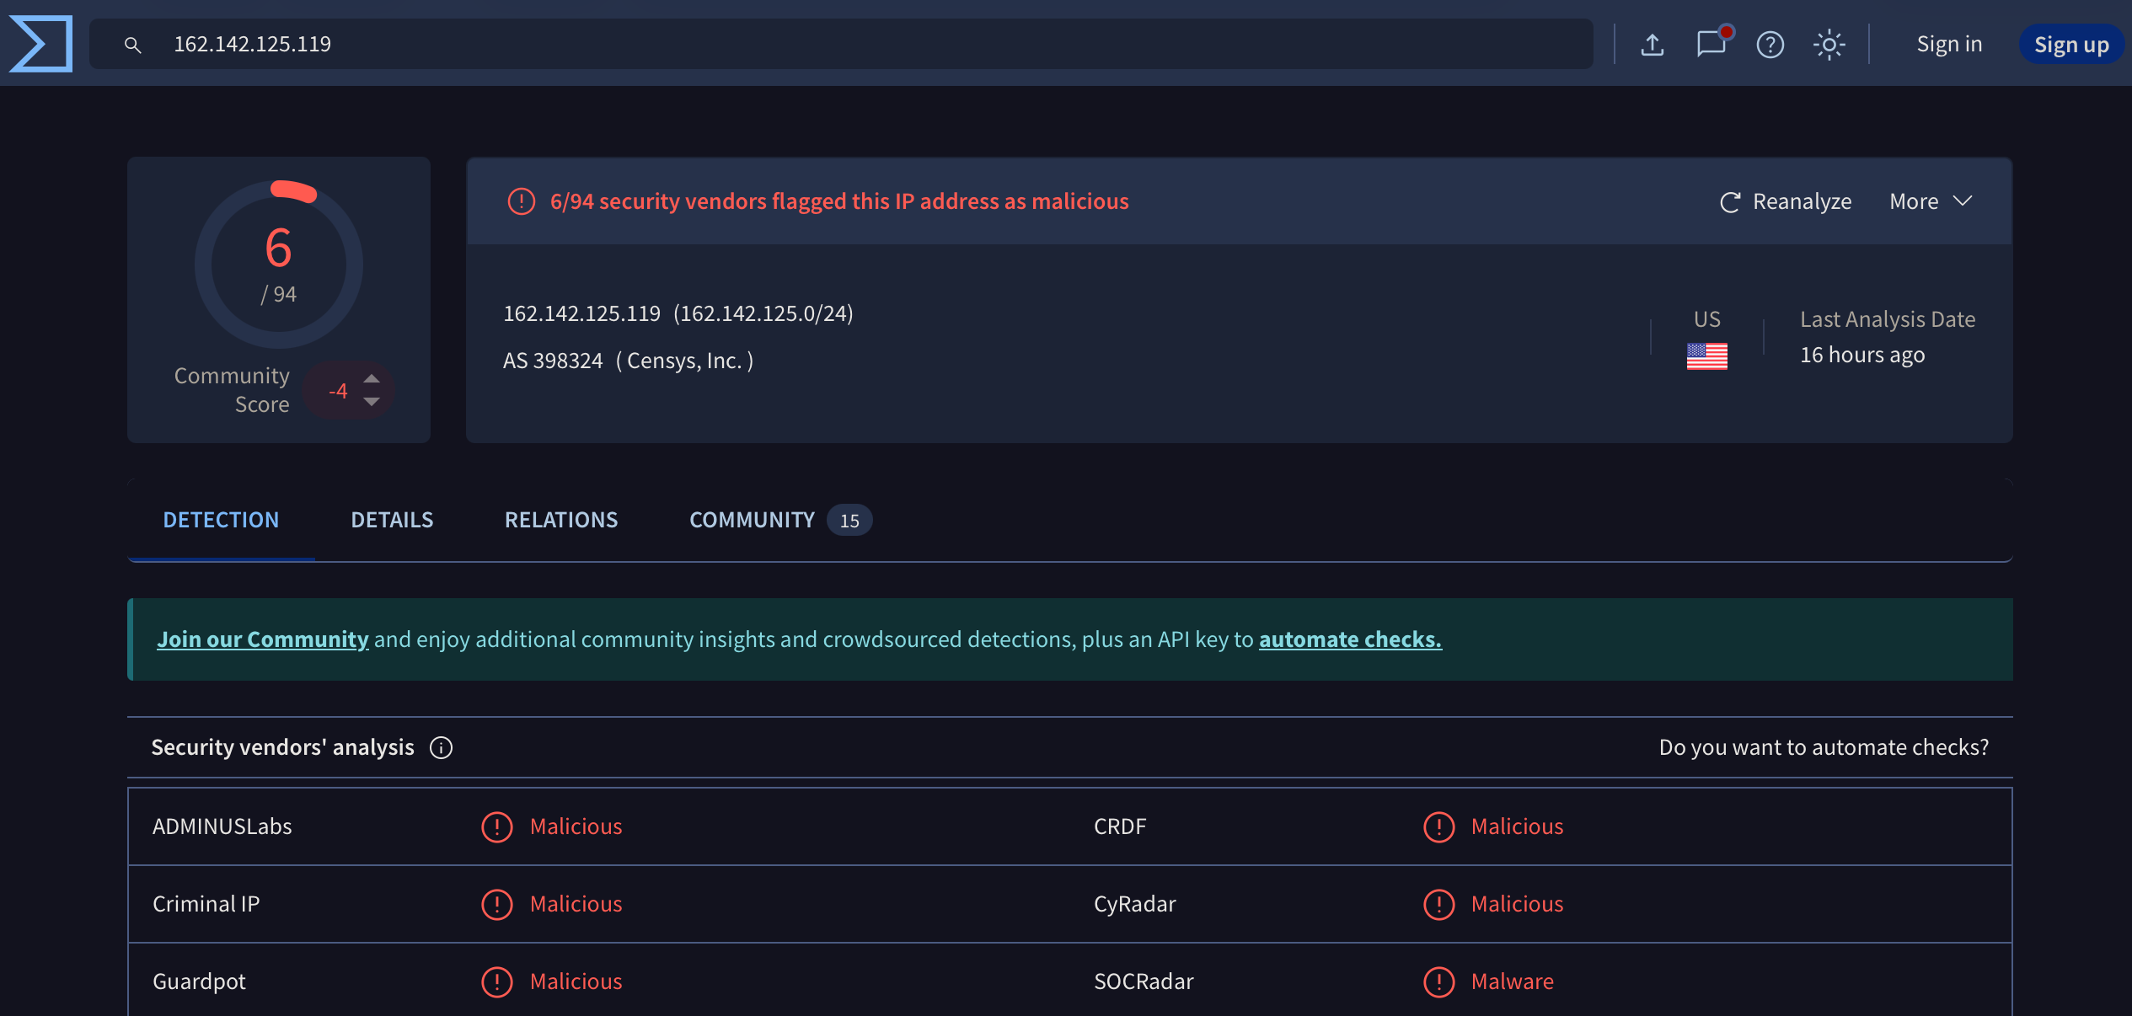Upvote the community score arrow
2132x1016 pixels.
(372, 378)
